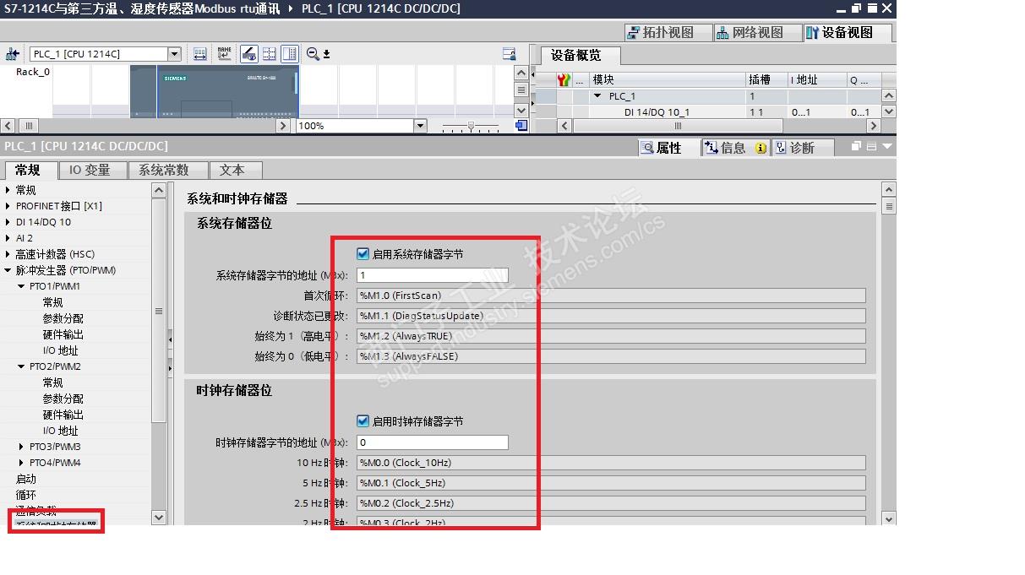Viewport: 1025px width, 575px height.
Task: Uncheck 启用系统存储器字节 checkbox
Action: 363,253
